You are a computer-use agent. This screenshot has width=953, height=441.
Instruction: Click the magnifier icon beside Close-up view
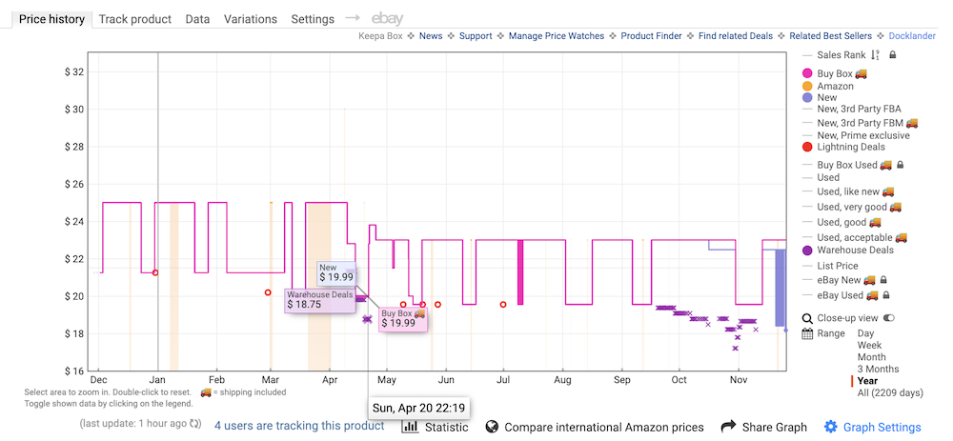click(808, 318)
